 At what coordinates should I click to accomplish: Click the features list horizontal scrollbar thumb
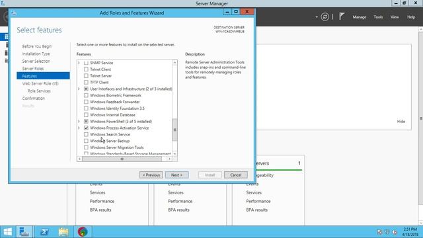122,159
